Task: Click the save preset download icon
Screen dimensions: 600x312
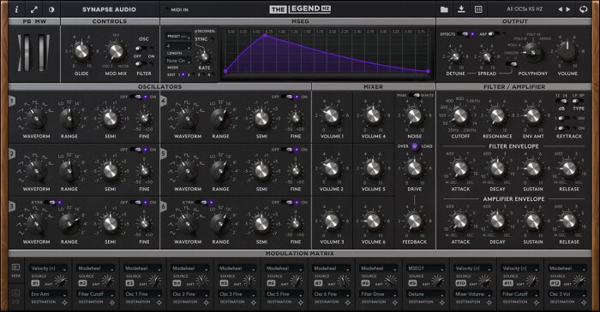Action: (461, 9)
